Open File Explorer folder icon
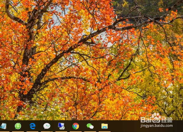The height and width of the screenshot is (132, 183). [104, 126]
